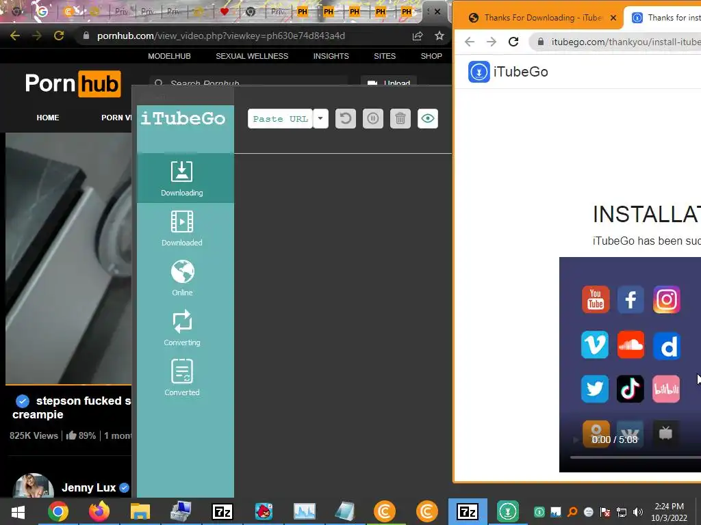
Task: Expand the dropdown arrow beside Paste URL
Action: coord(320,119)
